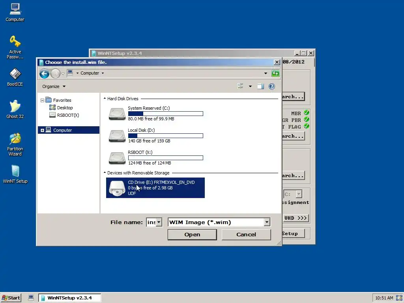The height and width of the screenshot is (303, 404).
Task: Select System Reserved (C:) drive
Action: tap(155, 113)
